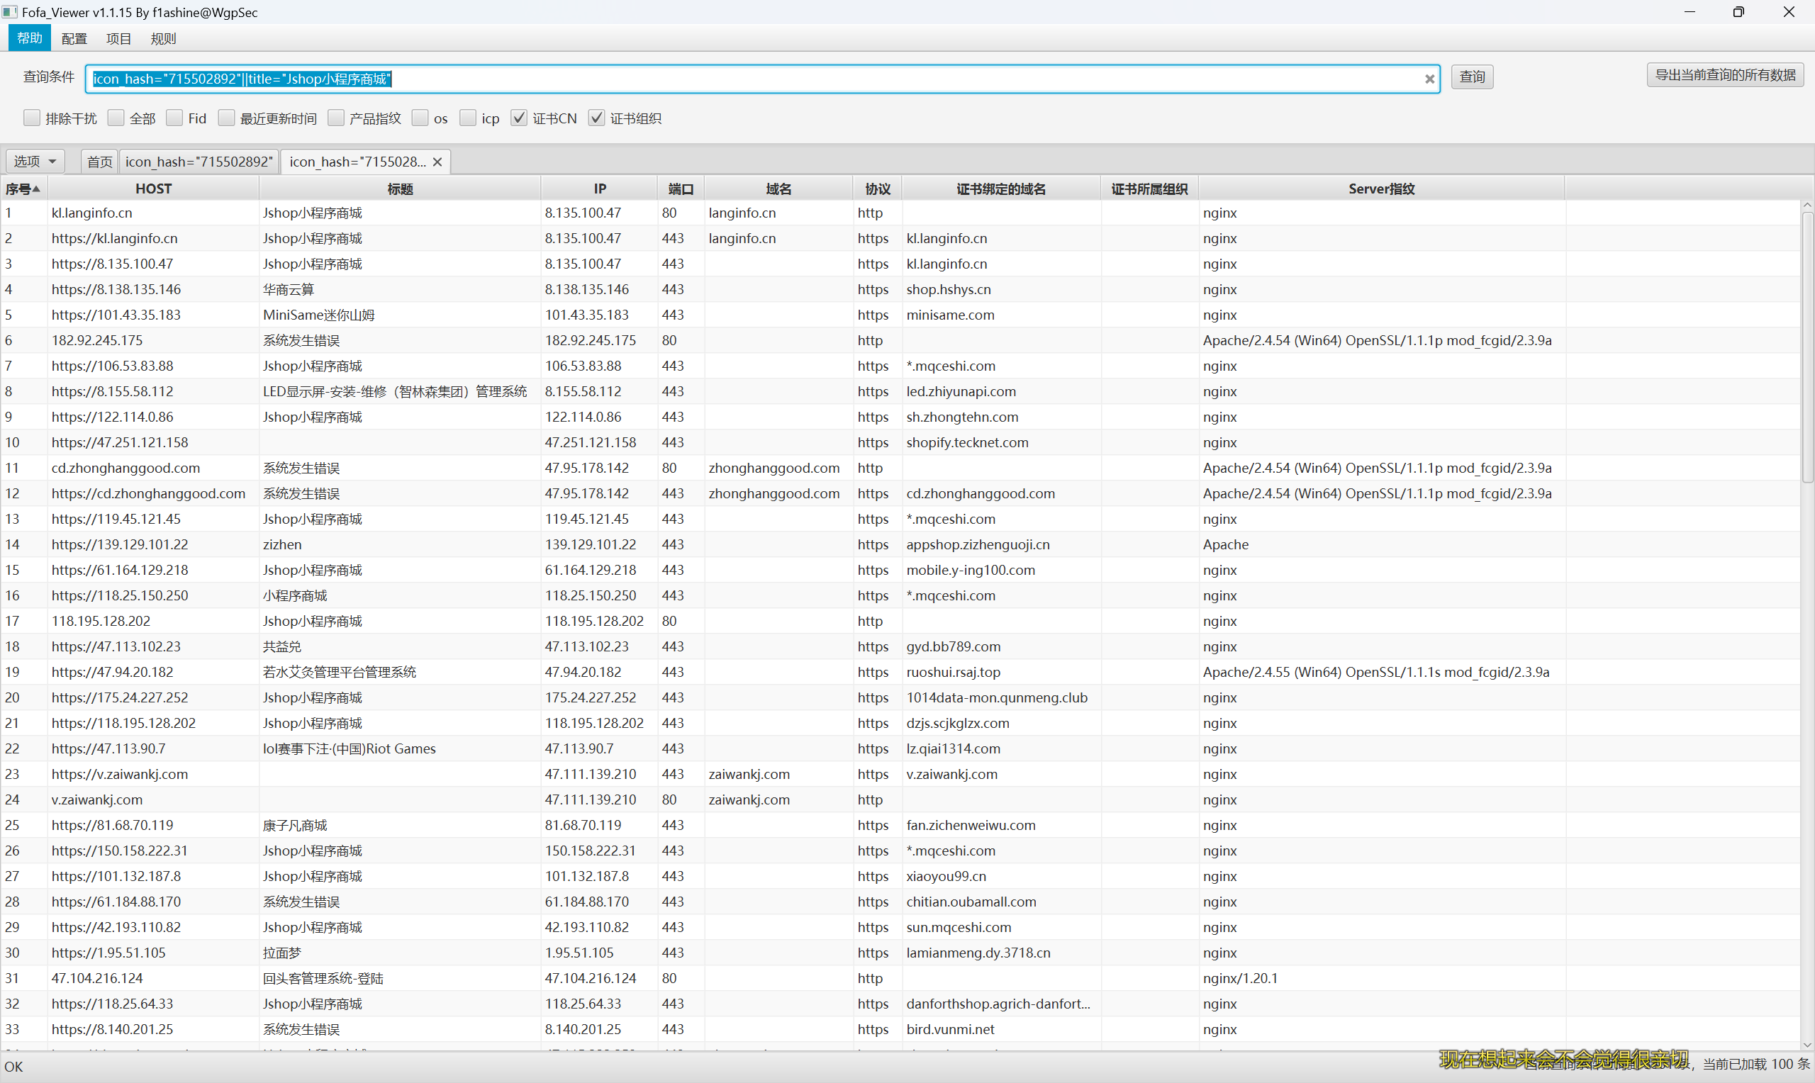Minimize the Fofa_Viewer window

click(1690, 11)
